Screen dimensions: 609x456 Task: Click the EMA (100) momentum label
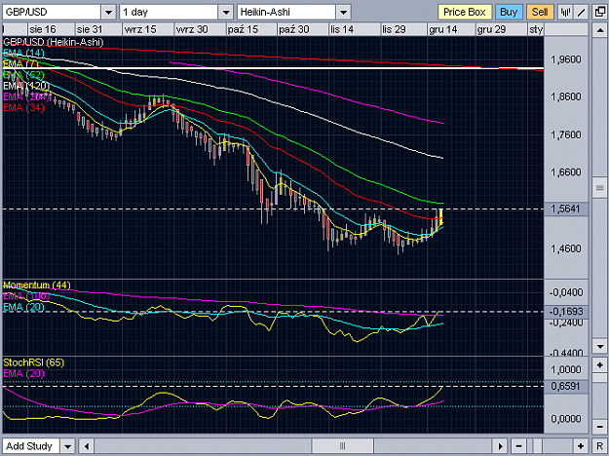coord(26,296)
